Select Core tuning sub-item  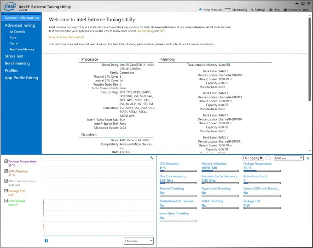click(13, 38)
